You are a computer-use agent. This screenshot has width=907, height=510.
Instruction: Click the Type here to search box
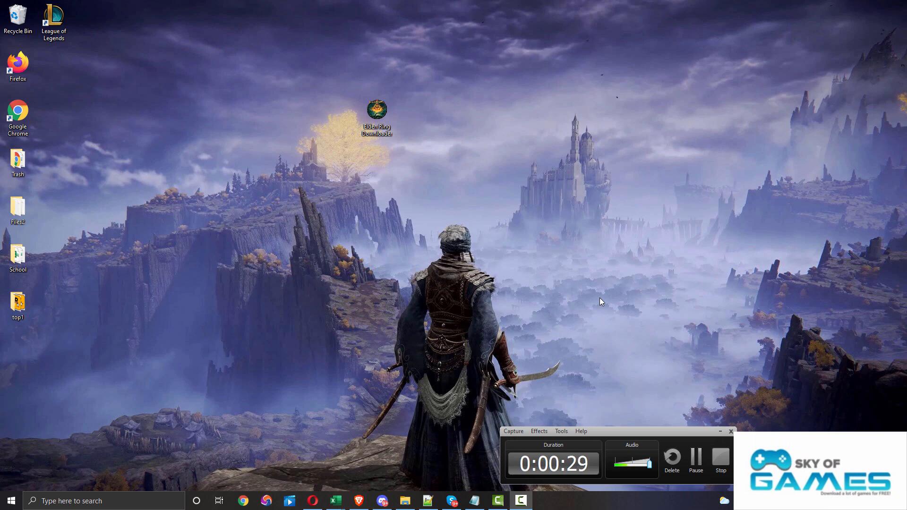tap(104, 501)
